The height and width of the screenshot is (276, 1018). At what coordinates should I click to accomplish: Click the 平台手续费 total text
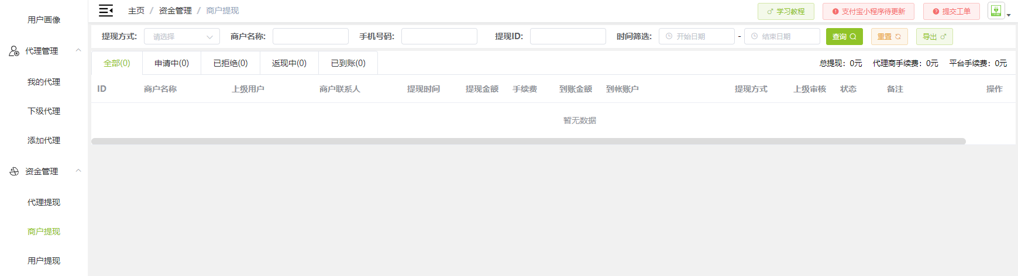[978, 63]
